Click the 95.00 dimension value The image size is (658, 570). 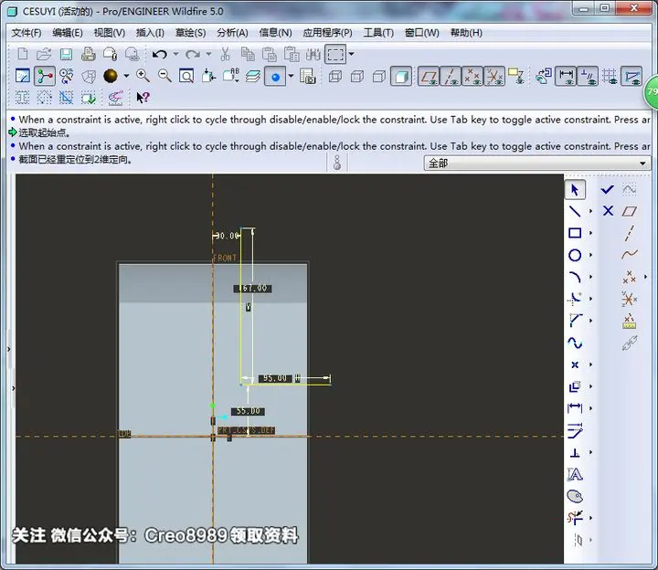(275, 378)
